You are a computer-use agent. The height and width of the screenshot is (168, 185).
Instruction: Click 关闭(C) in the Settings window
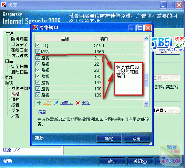140,161
